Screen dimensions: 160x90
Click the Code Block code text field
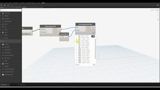tap(63, 36)
